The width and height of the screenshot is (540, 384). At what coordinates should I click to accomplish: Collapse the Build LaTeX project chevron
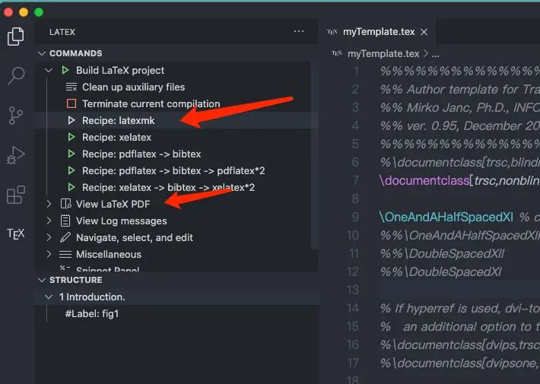(x=49, y=70)
